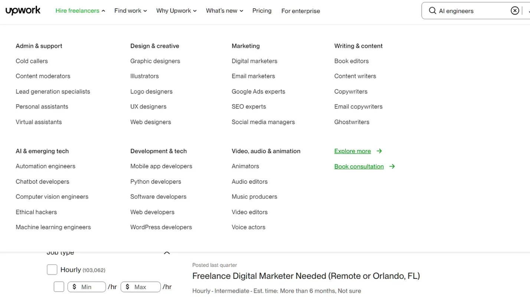Screen dimensions: 530x298
Task: Open the Freelance Digital Marketer job posting
Action: click(306, 276)
